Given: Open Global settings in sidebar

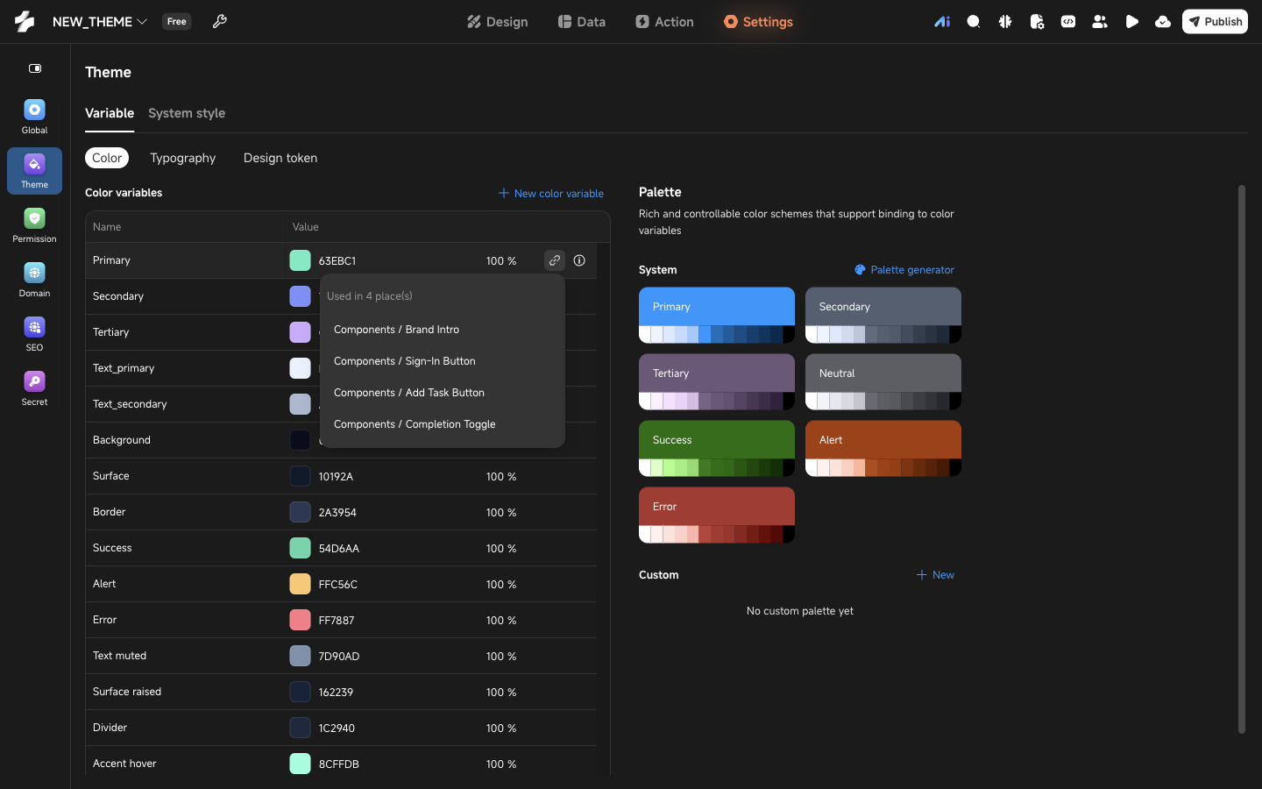Looking at the screenshot, I should pos(34,117).
